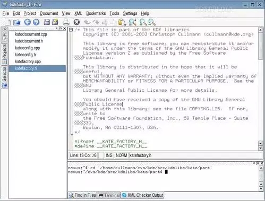Toggle the INS insert mode indicator
265x201 pixels.
[109, 155]
